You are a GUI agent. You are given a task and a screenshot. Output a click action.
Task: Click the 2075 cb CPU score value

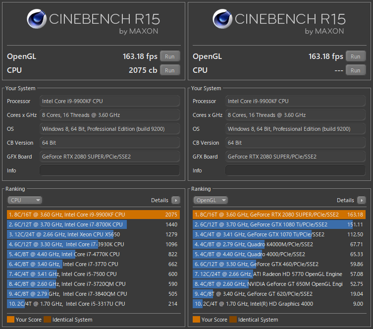pyautogui.click(x=143, y=70)
